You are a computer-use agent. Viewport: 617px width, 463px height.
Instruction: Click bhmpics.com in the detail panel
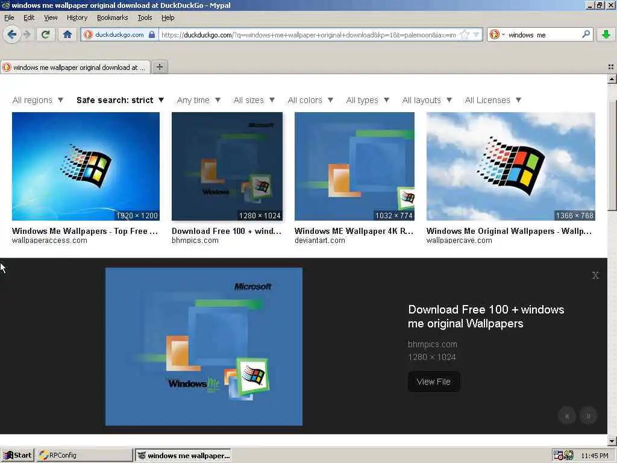tap(433, 344)
